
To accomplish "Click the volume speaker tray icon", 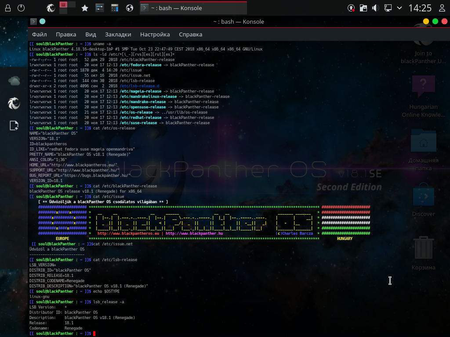I will point(375,8).
